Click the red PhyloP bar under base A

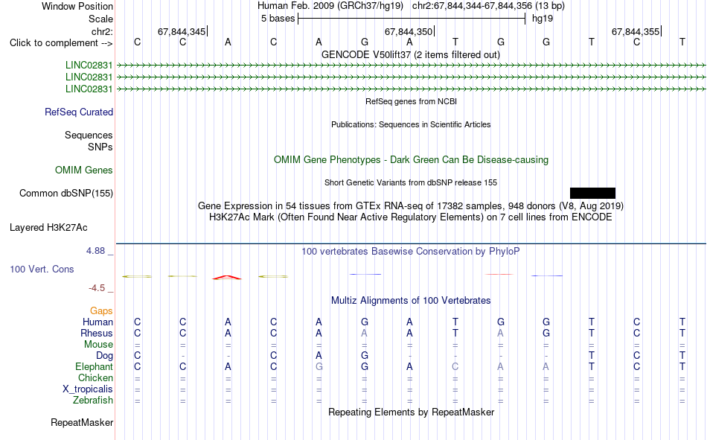[x=227, y=277]
